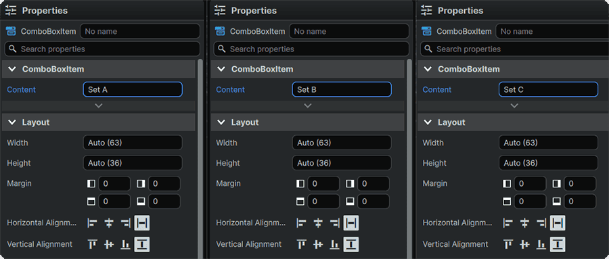Click the ComboBoxItem type icon in Set B panel

tap(220, 32)
